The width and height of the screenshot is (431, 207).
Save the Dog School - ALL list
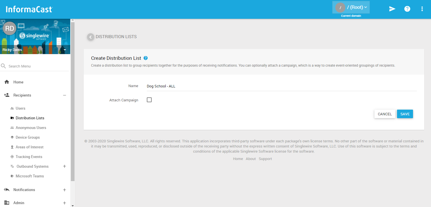[x=405, y=114]
